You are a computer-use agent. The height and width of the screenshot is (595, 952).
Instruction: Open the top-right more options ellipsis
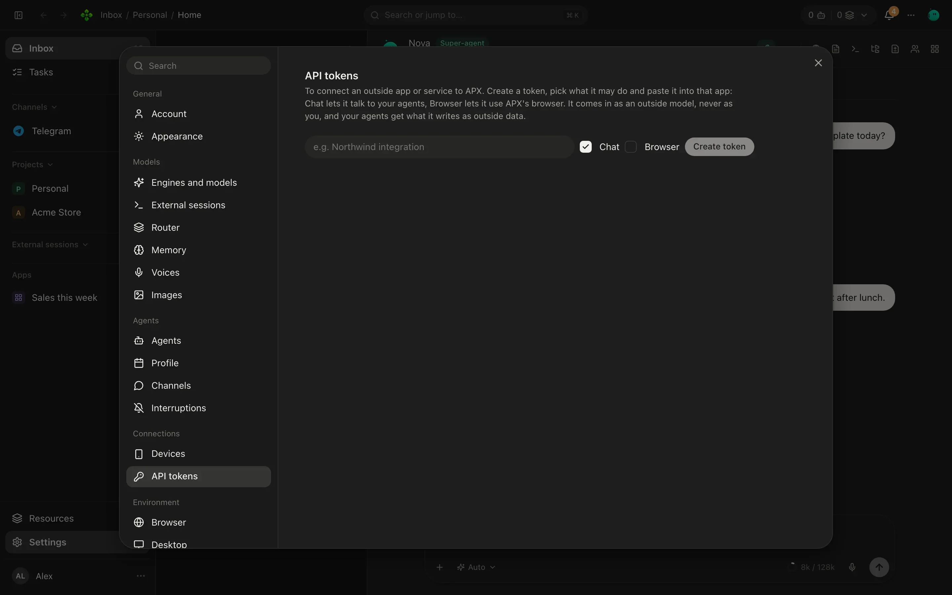pyautogui.click(x=911, y=15)
